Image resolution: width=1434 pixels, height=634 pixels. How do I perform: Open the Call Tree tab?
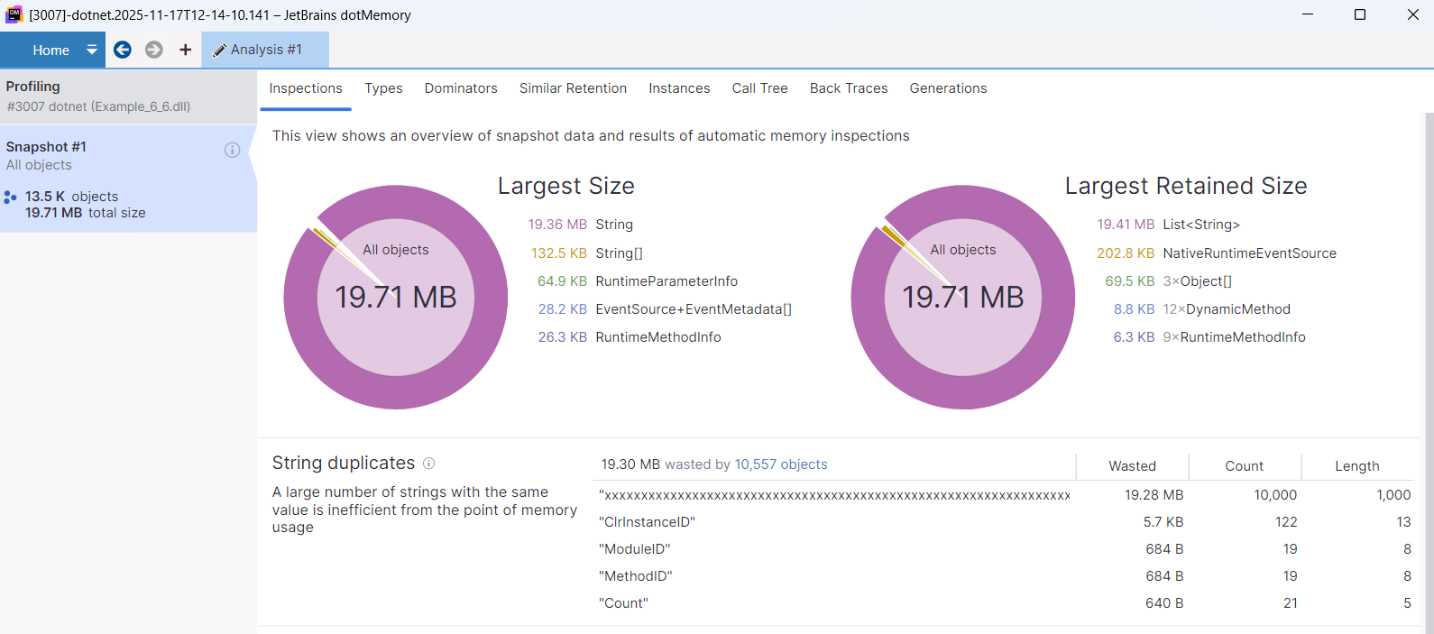point(759,88)
